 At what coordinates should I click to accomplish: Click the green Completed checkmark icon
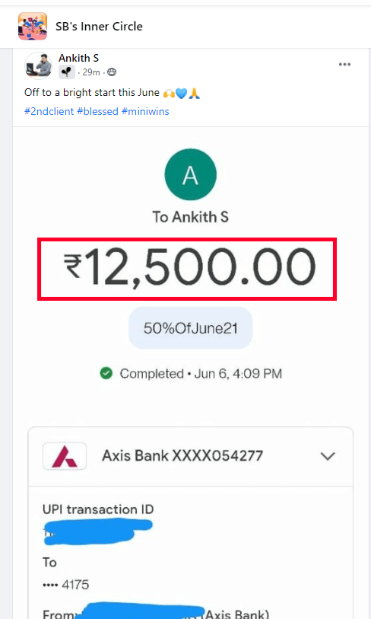106,373
